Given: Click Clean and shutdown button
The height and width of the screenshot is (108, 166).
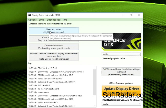Looking at the screenshot, I should 54,47.
